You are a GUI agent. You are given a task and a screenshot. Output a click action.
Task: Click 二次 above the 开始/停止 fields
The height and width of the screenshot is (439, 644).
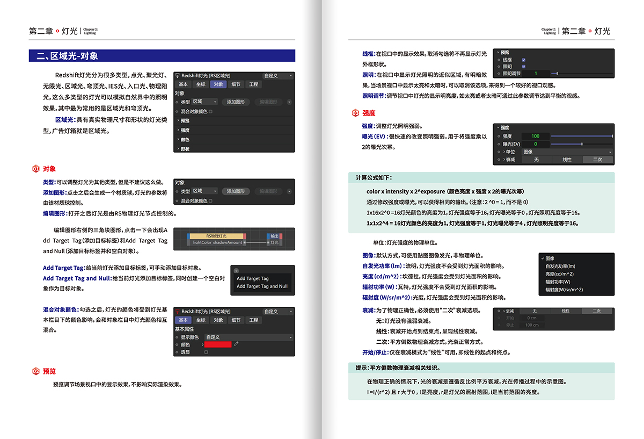coord(596,311)
